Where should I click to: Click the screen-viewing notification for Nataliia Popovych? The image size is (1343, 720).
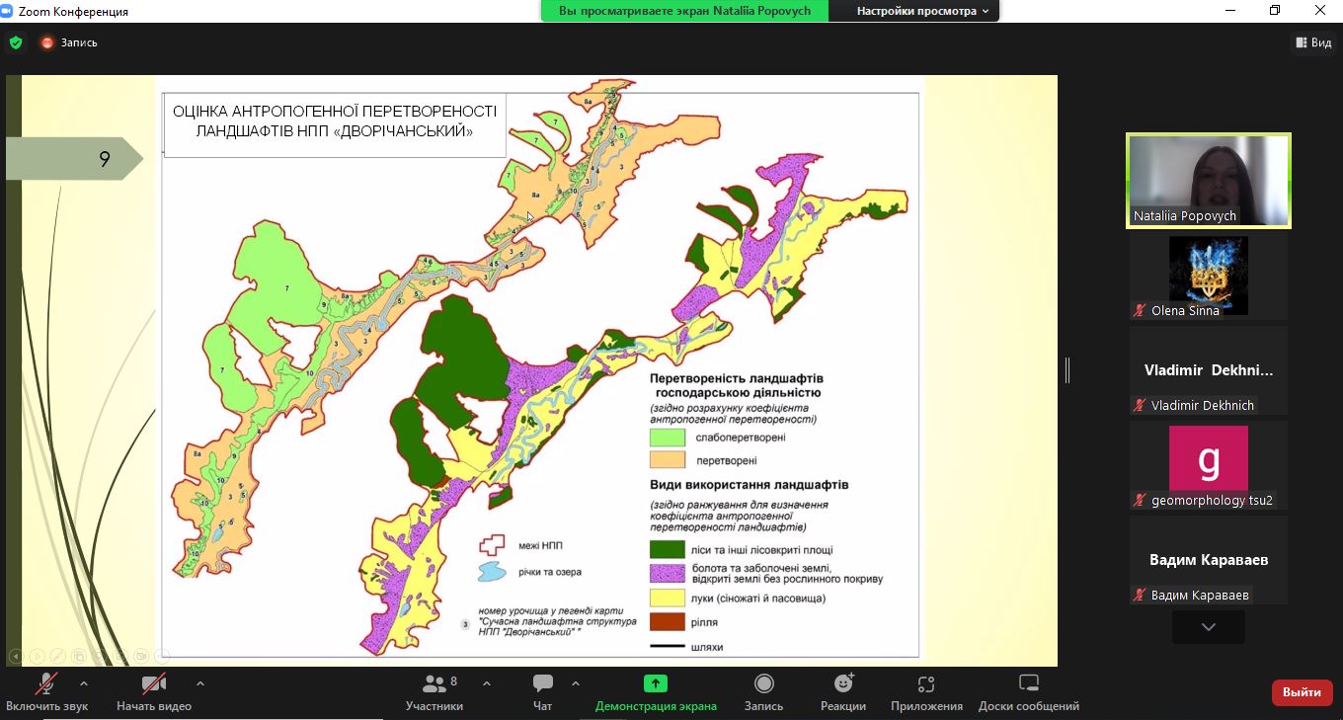(x=684, y=11)
